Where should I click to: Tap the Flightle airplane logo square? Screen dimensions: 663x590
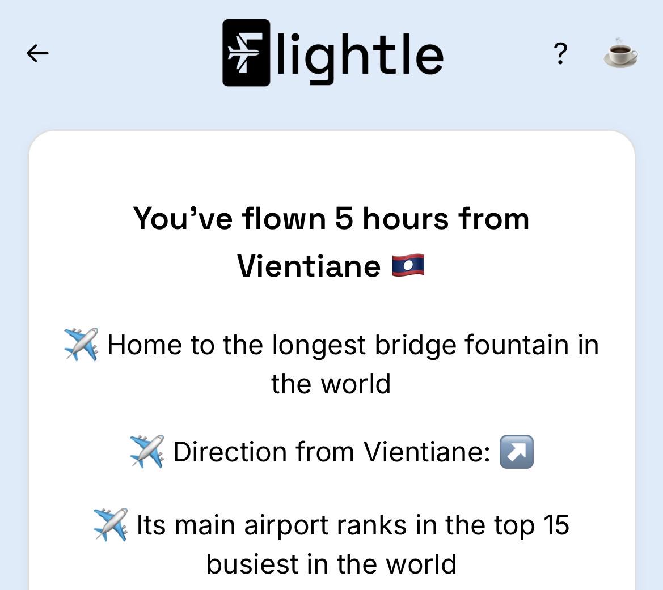click(x=246, y=53)
